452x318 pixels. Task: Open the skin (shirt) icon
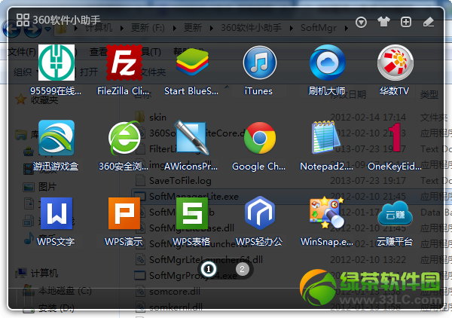383,22
